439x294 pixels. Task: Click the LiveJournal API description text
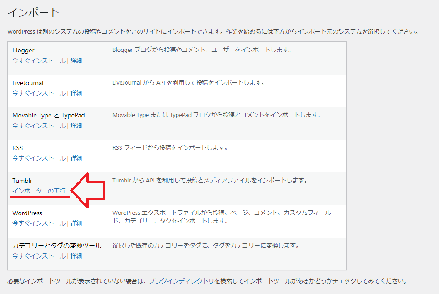188,82
